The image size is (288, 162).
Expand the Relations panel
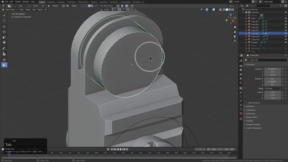250,107
